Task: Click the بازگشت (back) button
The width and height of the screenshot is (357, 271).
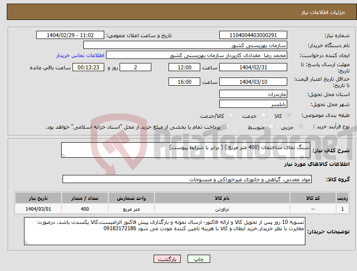Action: (x=167, y=259)
